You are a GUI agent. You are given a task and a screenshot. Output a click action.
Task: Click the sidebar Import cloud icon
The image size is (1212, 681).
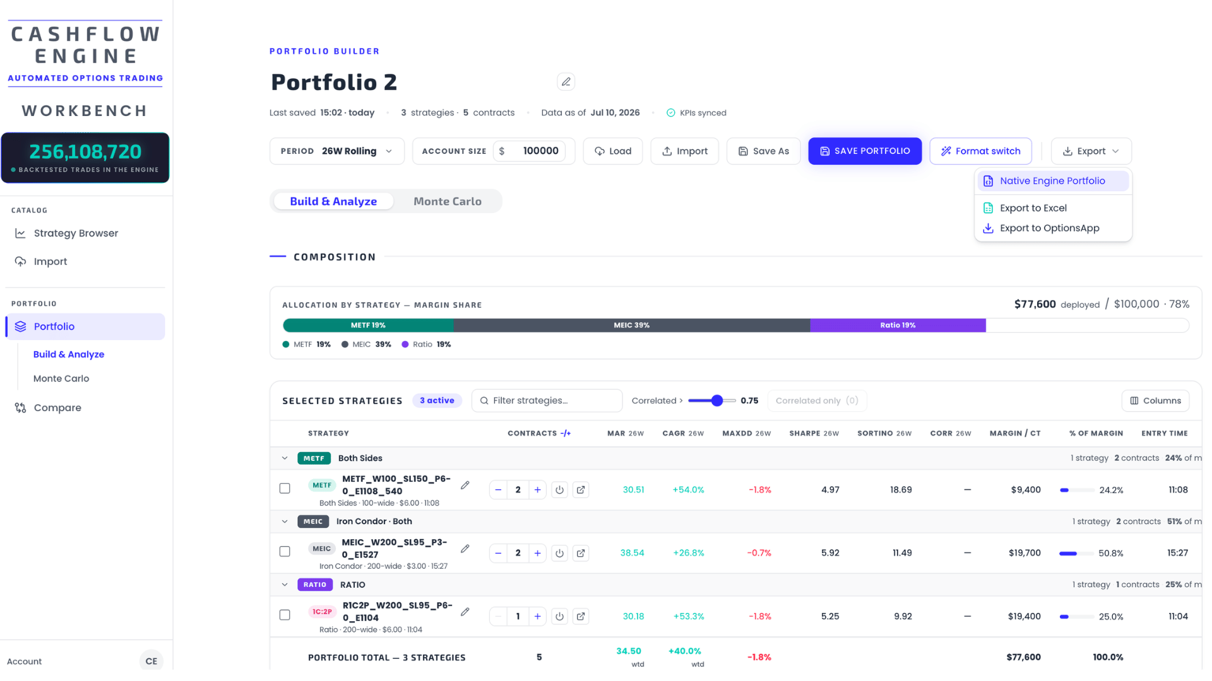point(20,261)
